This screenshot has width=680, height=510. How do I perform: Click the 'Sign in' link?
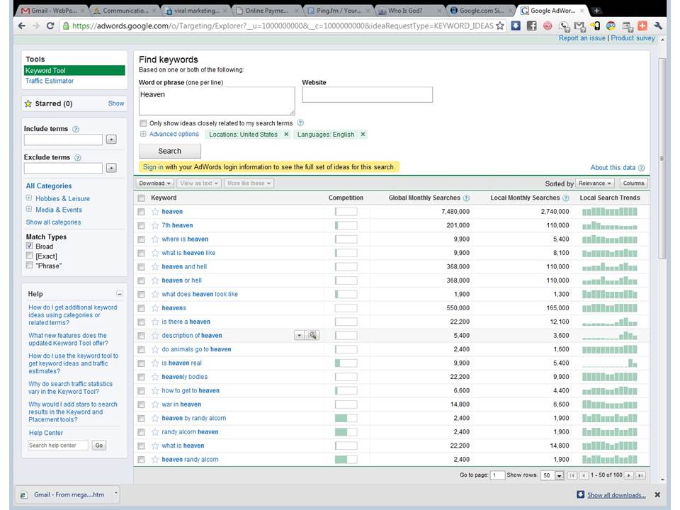point(153,167)
